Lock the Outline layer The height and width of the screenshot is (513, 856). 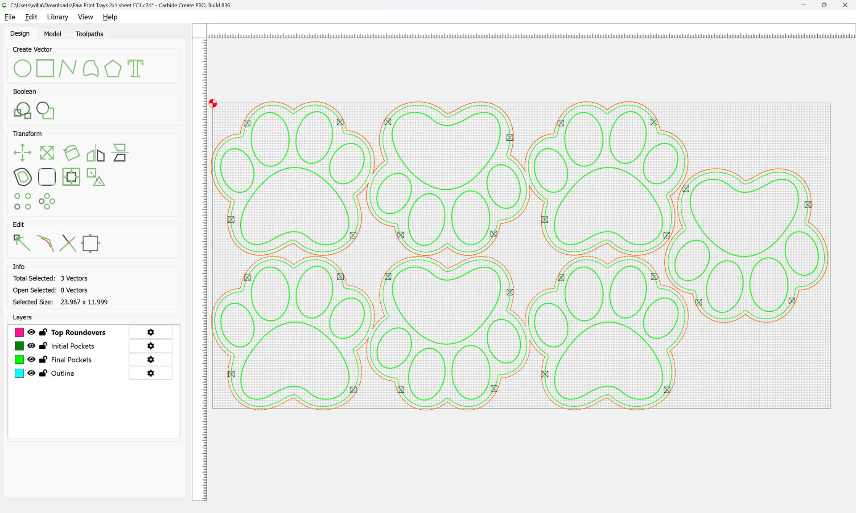[x=43, y=373]
